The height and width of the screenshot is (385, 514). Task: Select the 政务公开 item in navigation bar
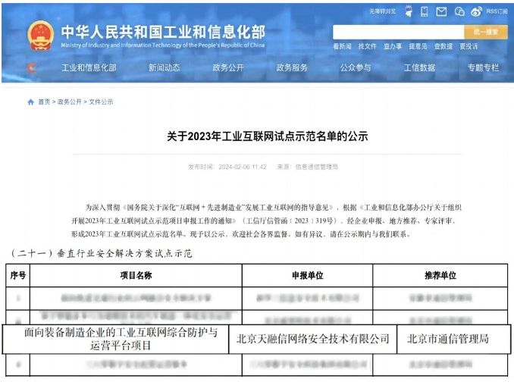point(228,68)
